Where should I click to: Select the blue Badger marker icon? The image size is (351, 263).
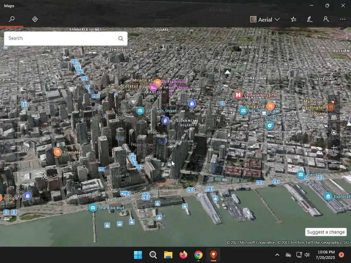click(x=270, y=125)
